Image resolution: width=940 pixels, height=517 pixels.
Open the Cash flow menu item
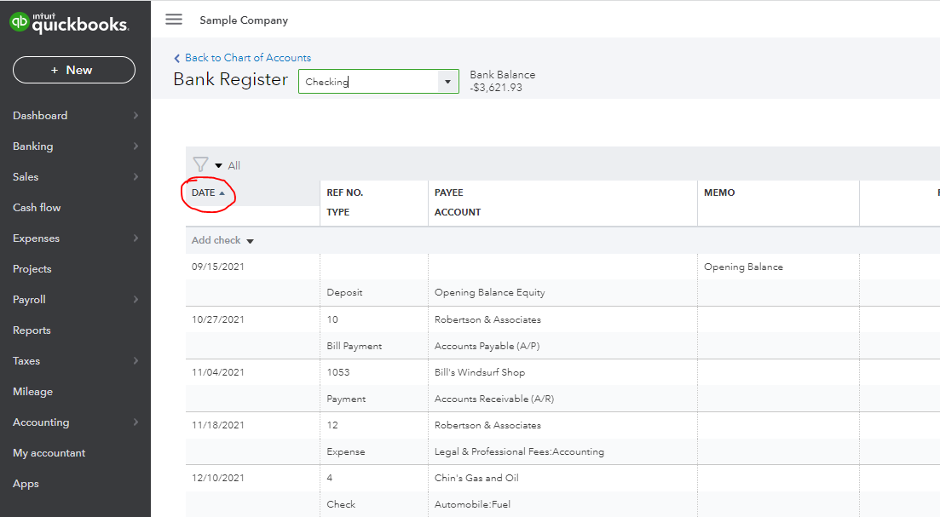(x=37, y=208)
